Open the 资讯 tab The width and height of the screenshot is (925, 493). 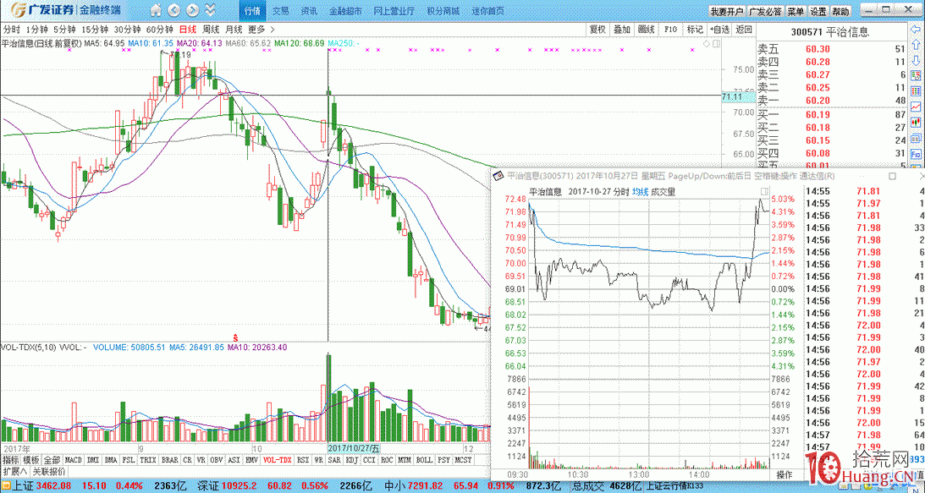click(x=309, y=11)
